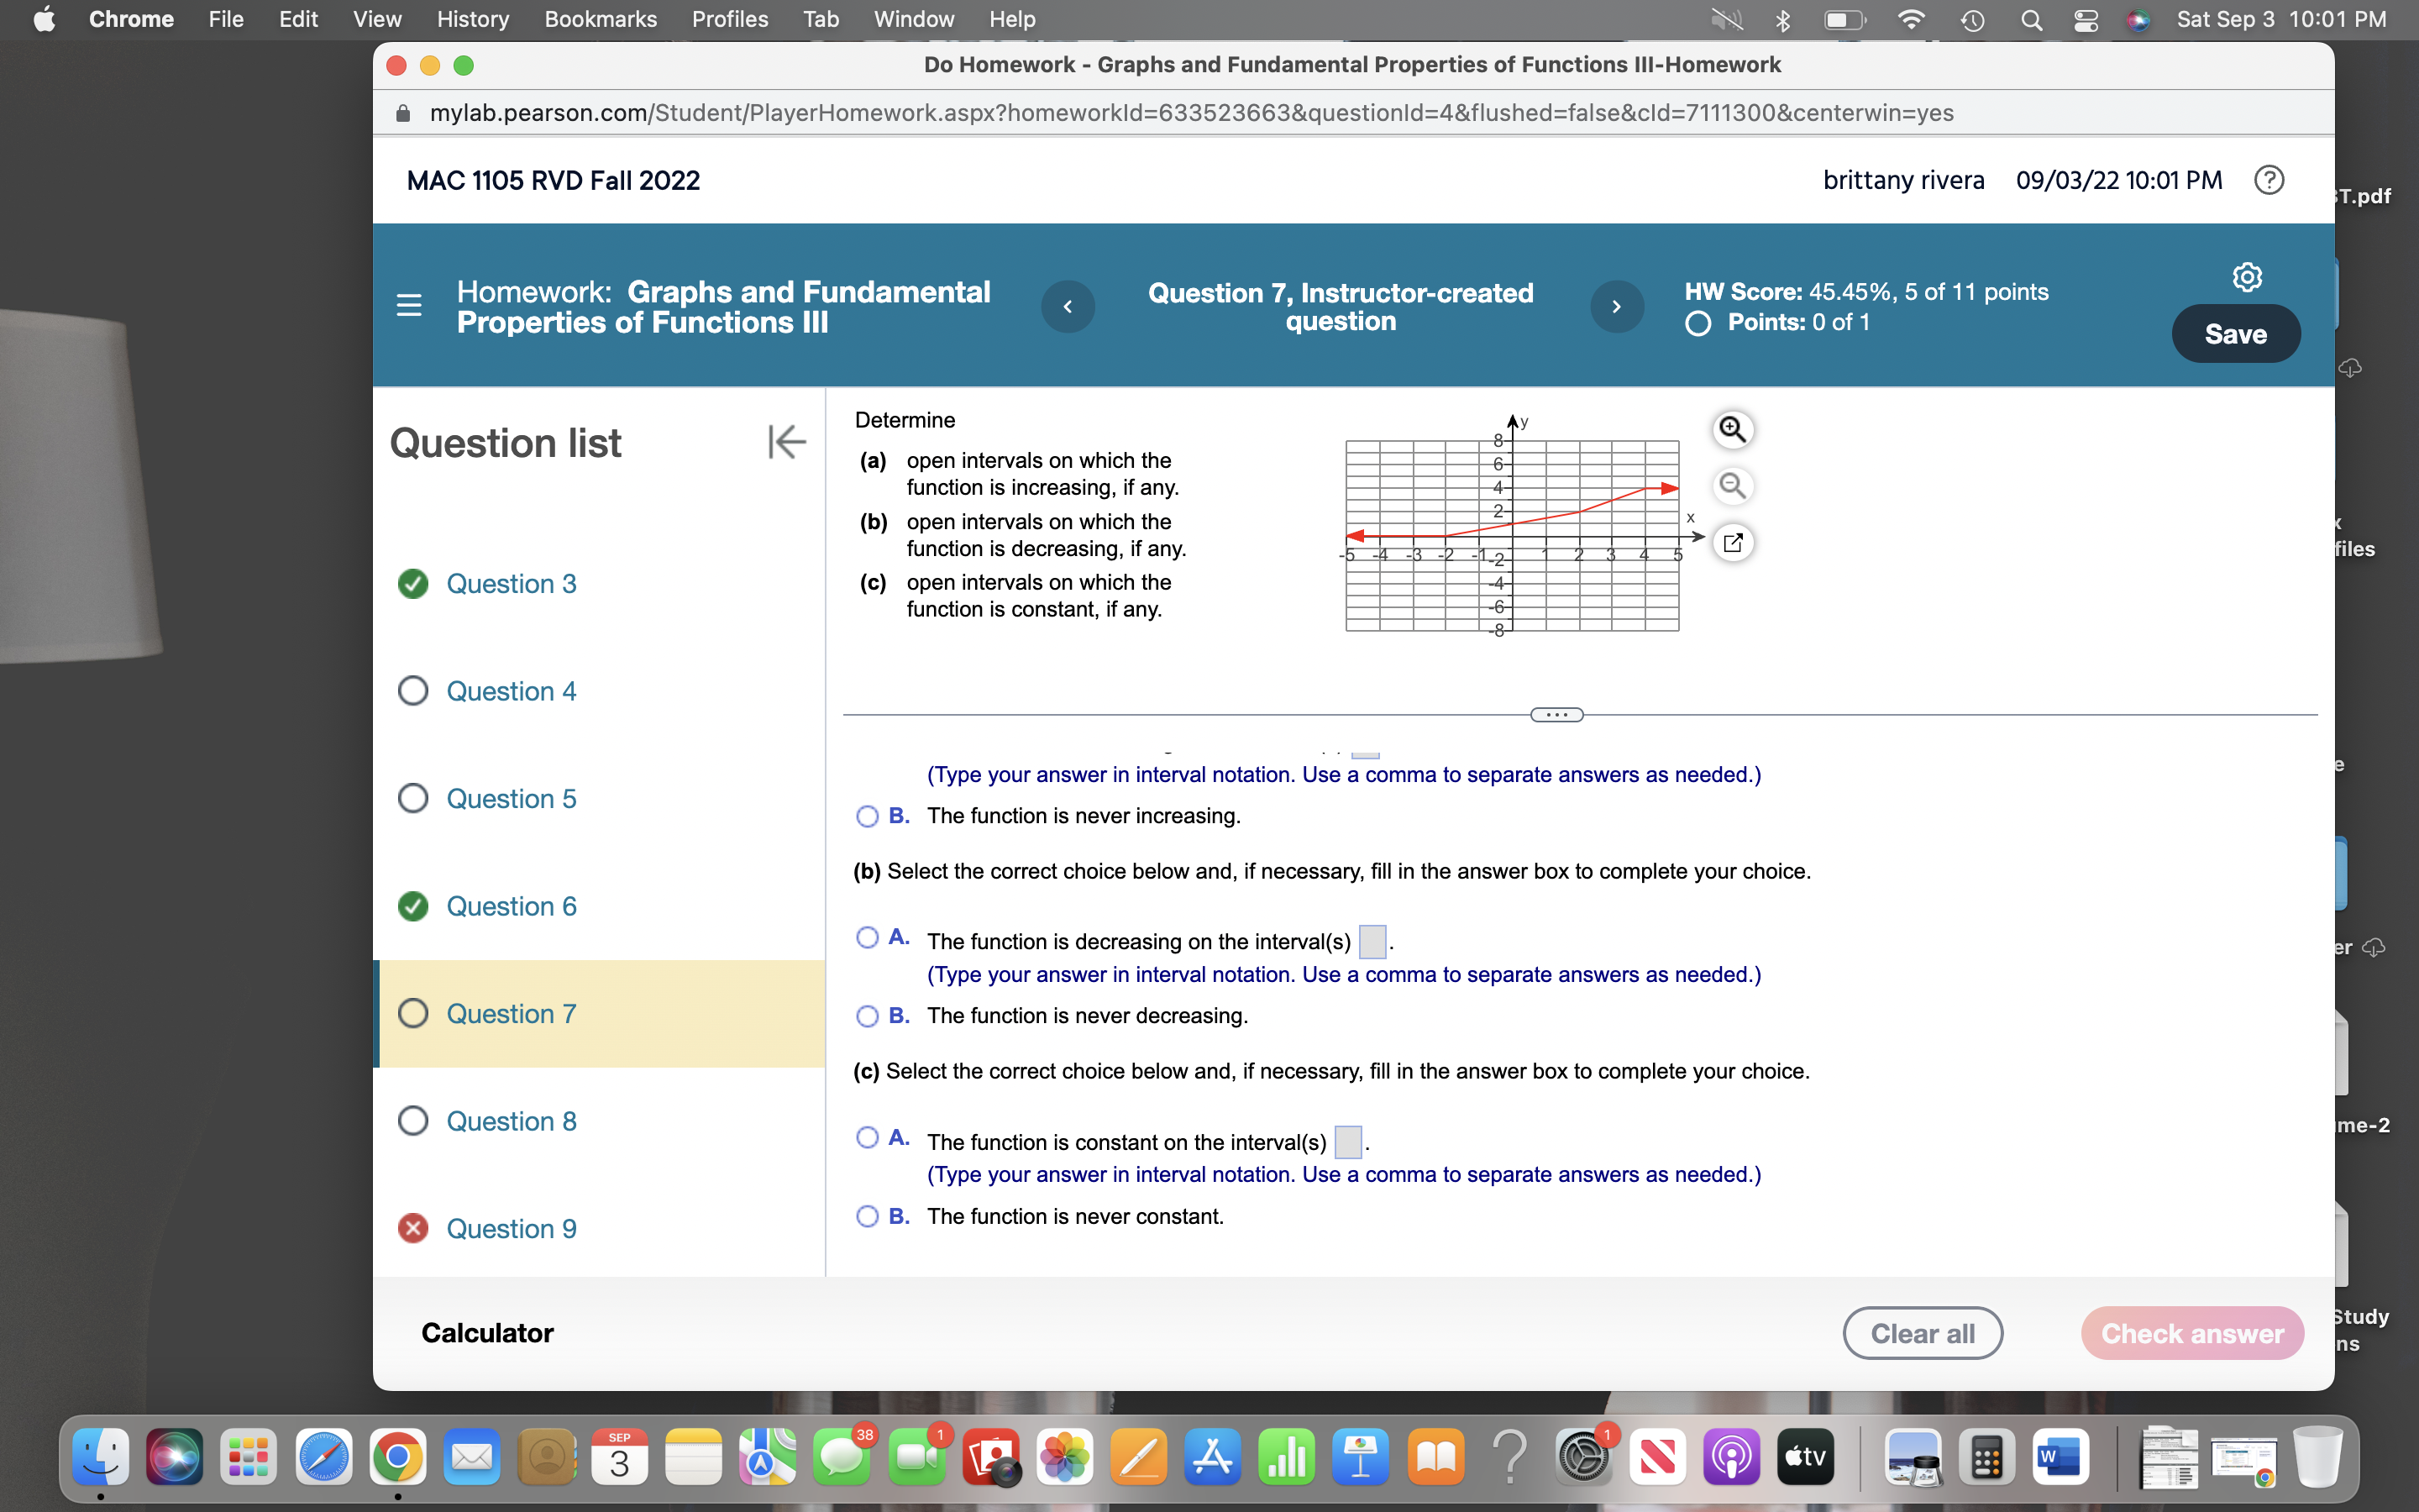The height and width of the screenshot is (1512, 2419).
Task: Open the hamburger menu beside Homework title
Action: coord(409,305)
